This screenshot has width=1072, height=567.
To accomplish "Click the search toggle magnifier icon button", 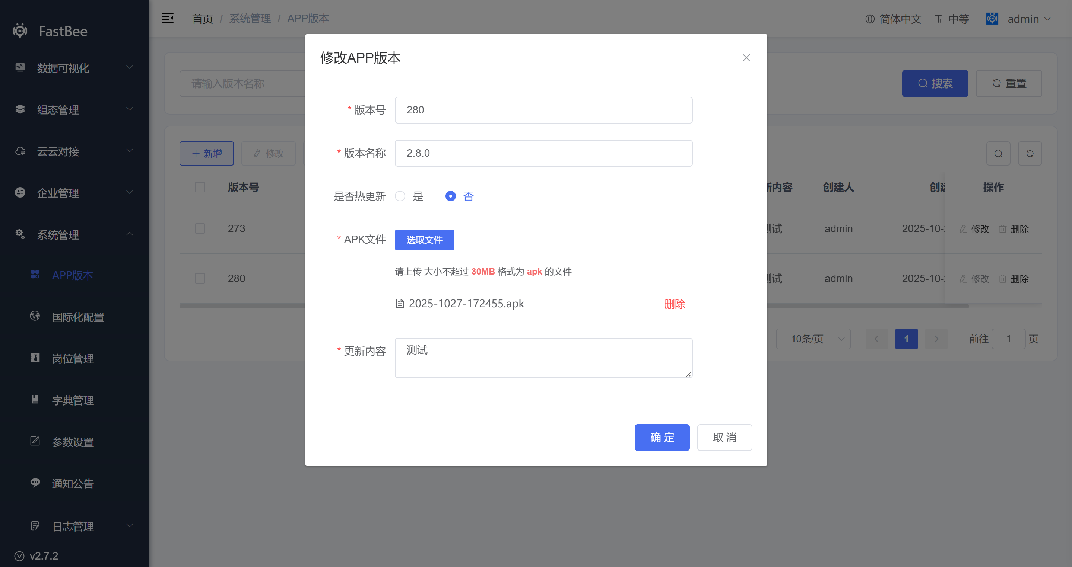I will click(x=998, y=154).
